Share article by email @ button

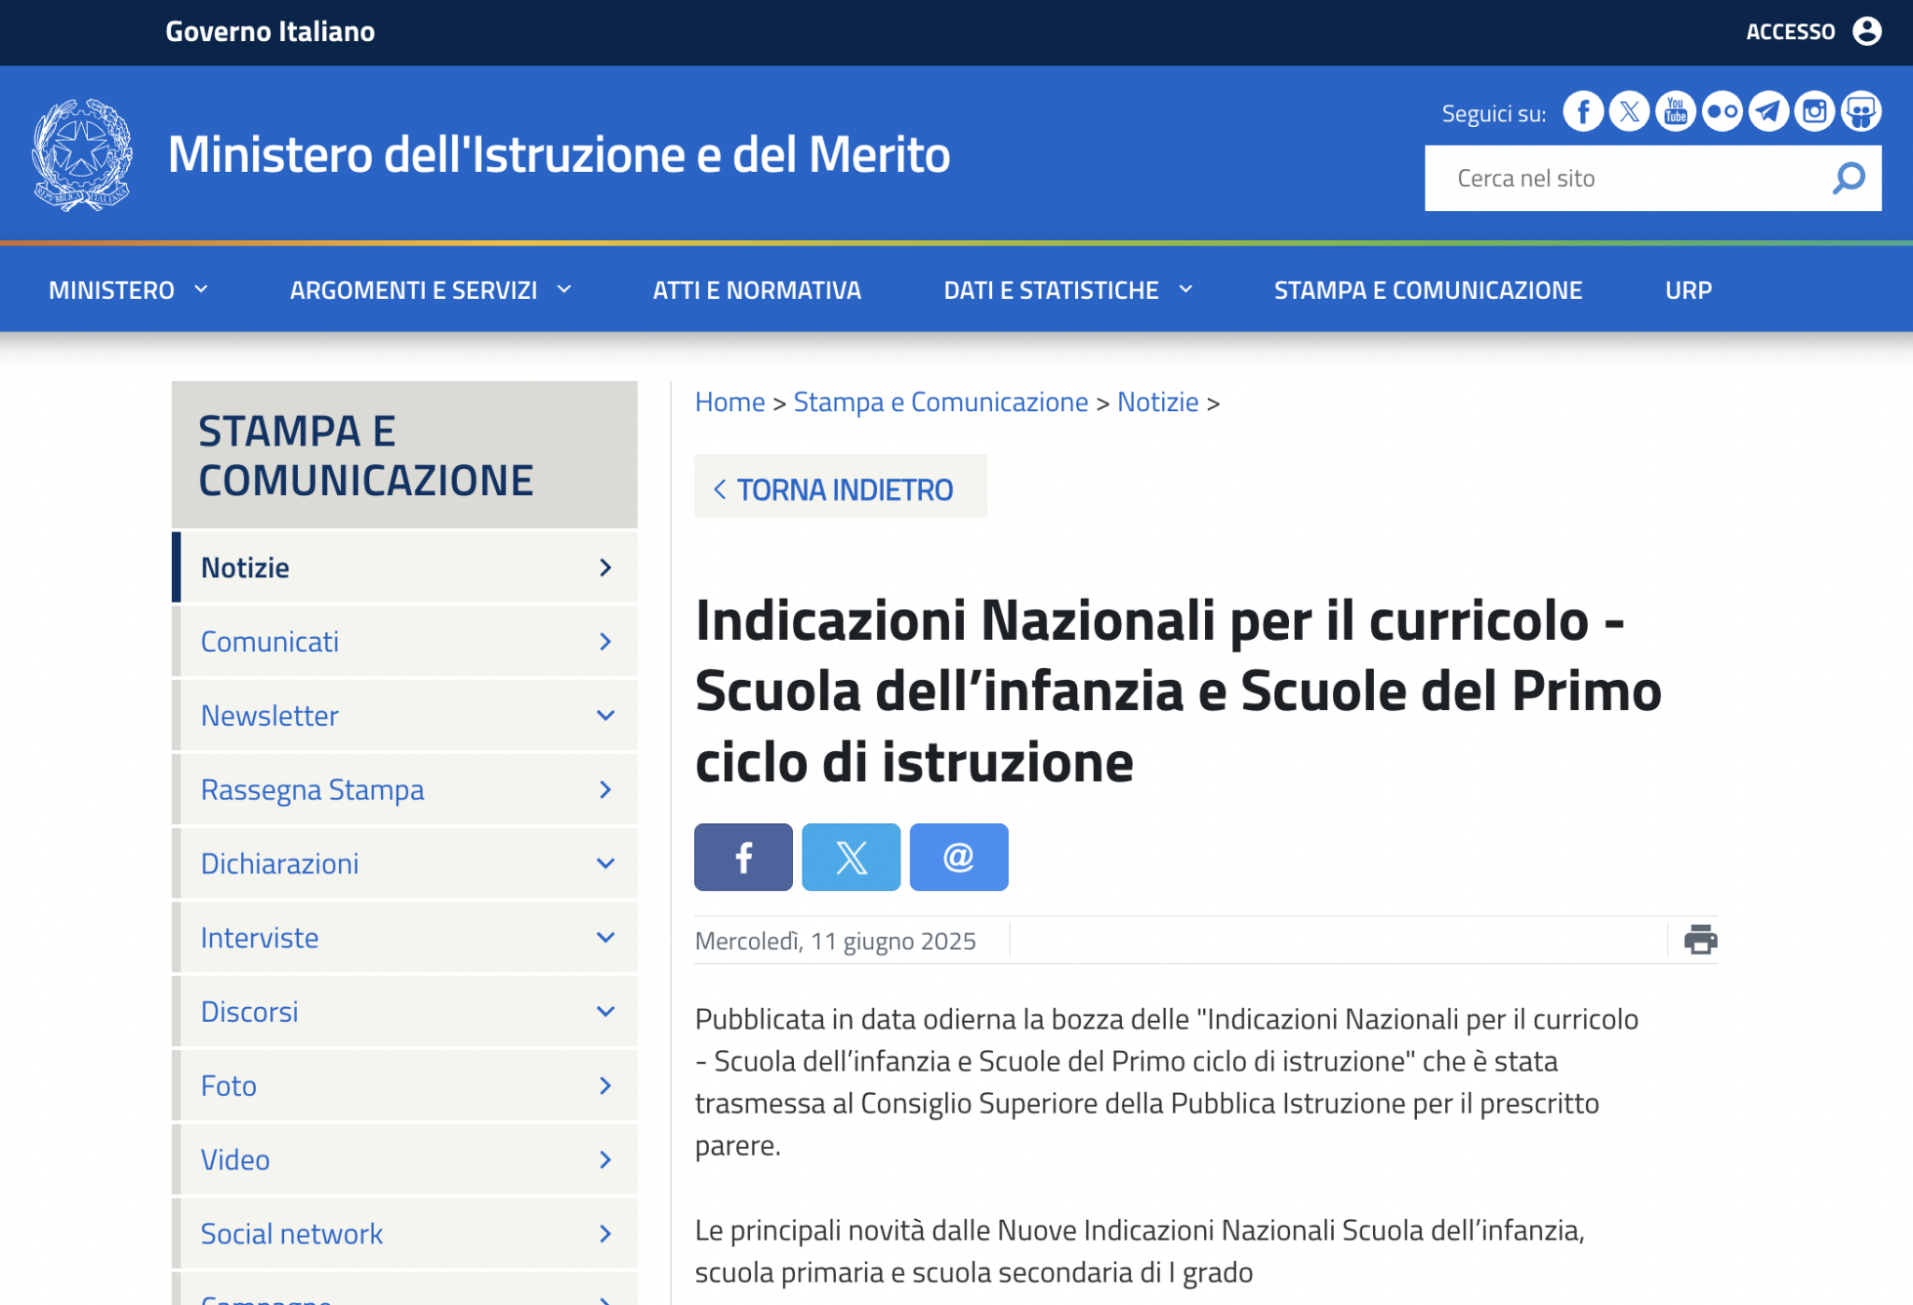[958, 857]
